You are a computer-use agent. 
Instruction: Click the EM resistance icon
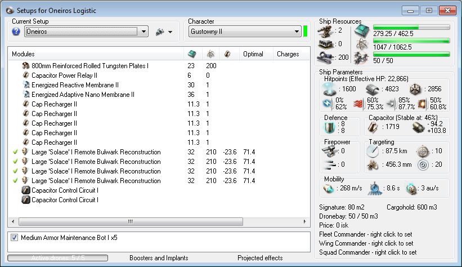[328, 104]
